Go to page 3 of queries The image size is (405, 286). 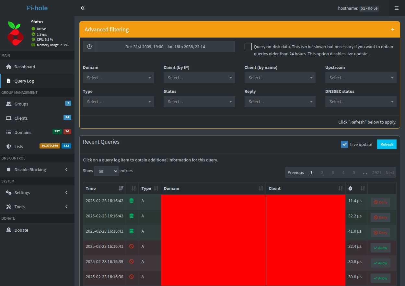click(333, 172)
